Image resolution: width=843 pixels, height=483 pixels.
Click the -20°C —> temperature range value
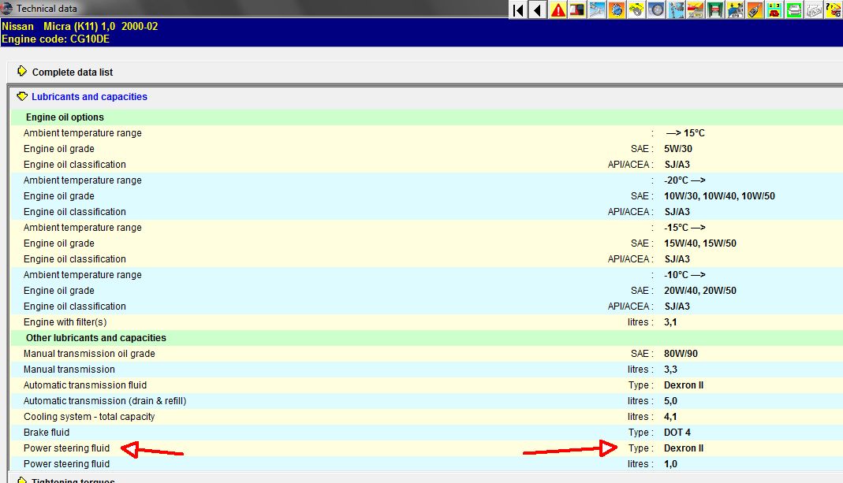coord(684,180)
